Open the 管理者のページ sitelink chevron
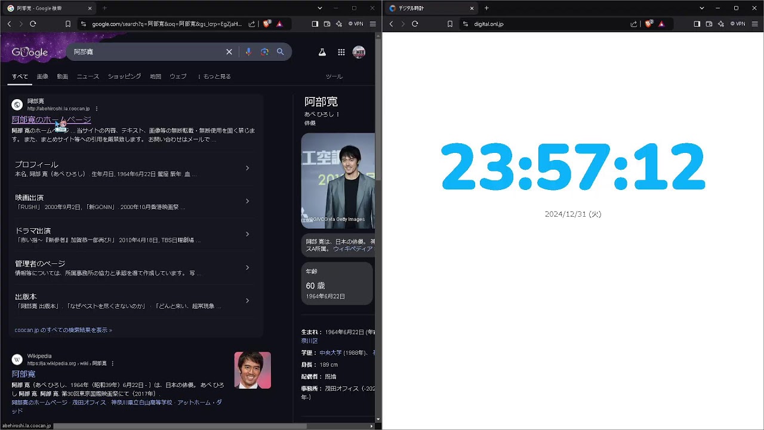 point(248,268)
